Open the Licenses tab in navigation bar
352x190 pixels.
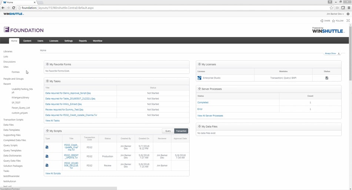tap(54, 41)
